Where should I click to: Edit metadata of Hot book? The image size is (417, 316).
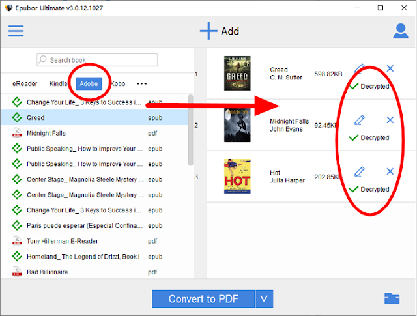(x=360, y=171)
